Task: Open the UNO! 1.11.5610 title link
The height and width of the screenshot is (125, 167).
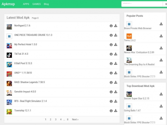Action: point(23,73)
